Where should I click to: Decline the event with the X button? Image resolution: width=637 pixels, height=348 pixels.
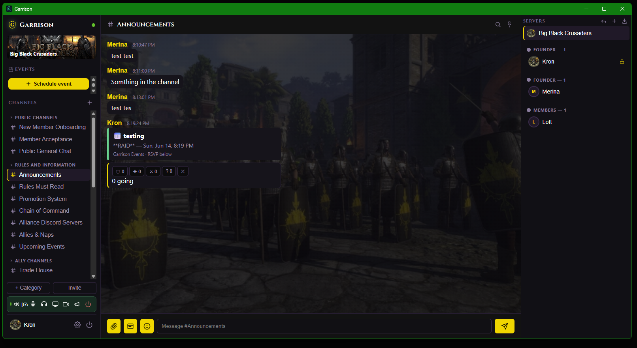[x=183, y=172]
